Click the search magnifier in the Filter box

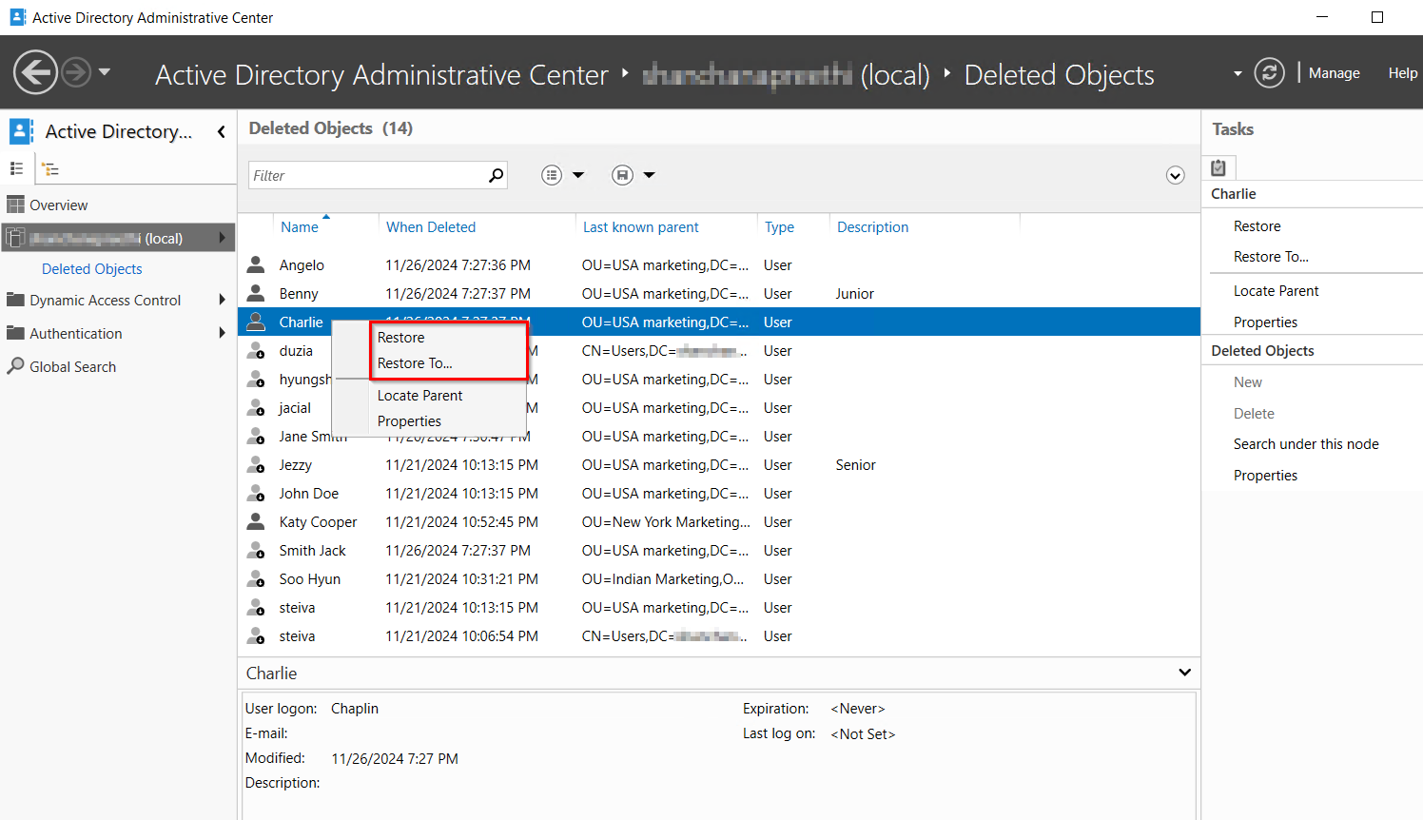click(495, 175)
